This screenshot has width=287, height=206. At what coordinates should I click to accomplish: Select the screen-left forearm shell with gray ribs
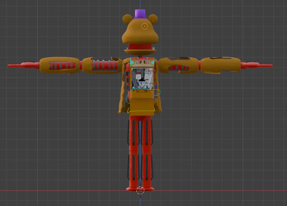point(60,65)
